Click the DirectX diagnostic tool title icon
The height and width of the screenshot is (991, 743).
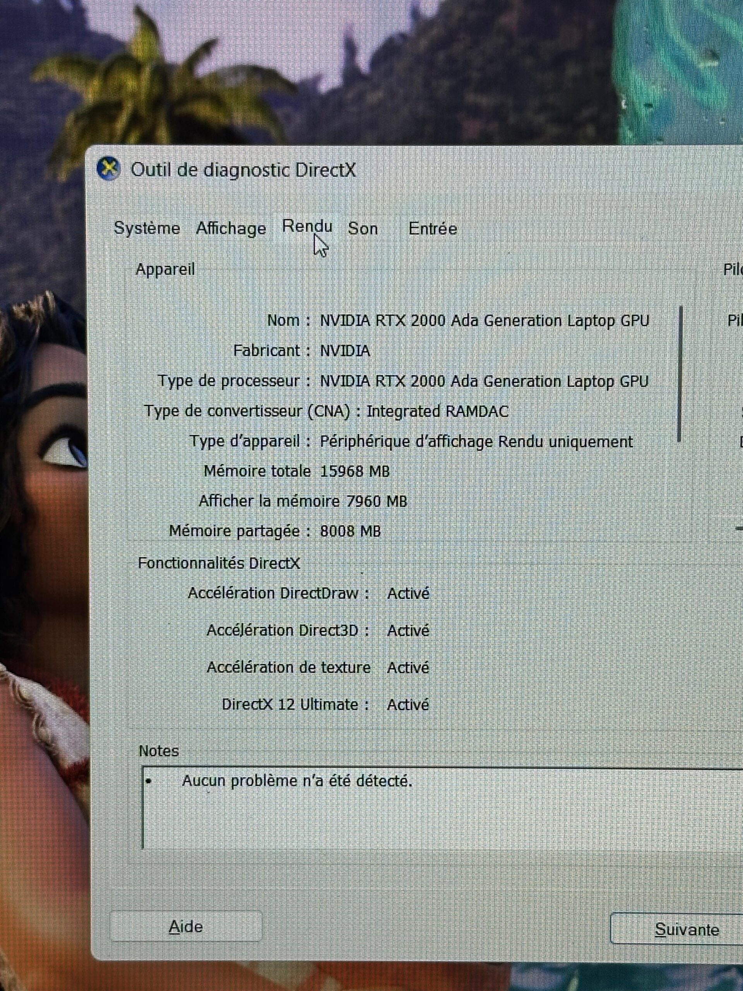coord(108,169)
